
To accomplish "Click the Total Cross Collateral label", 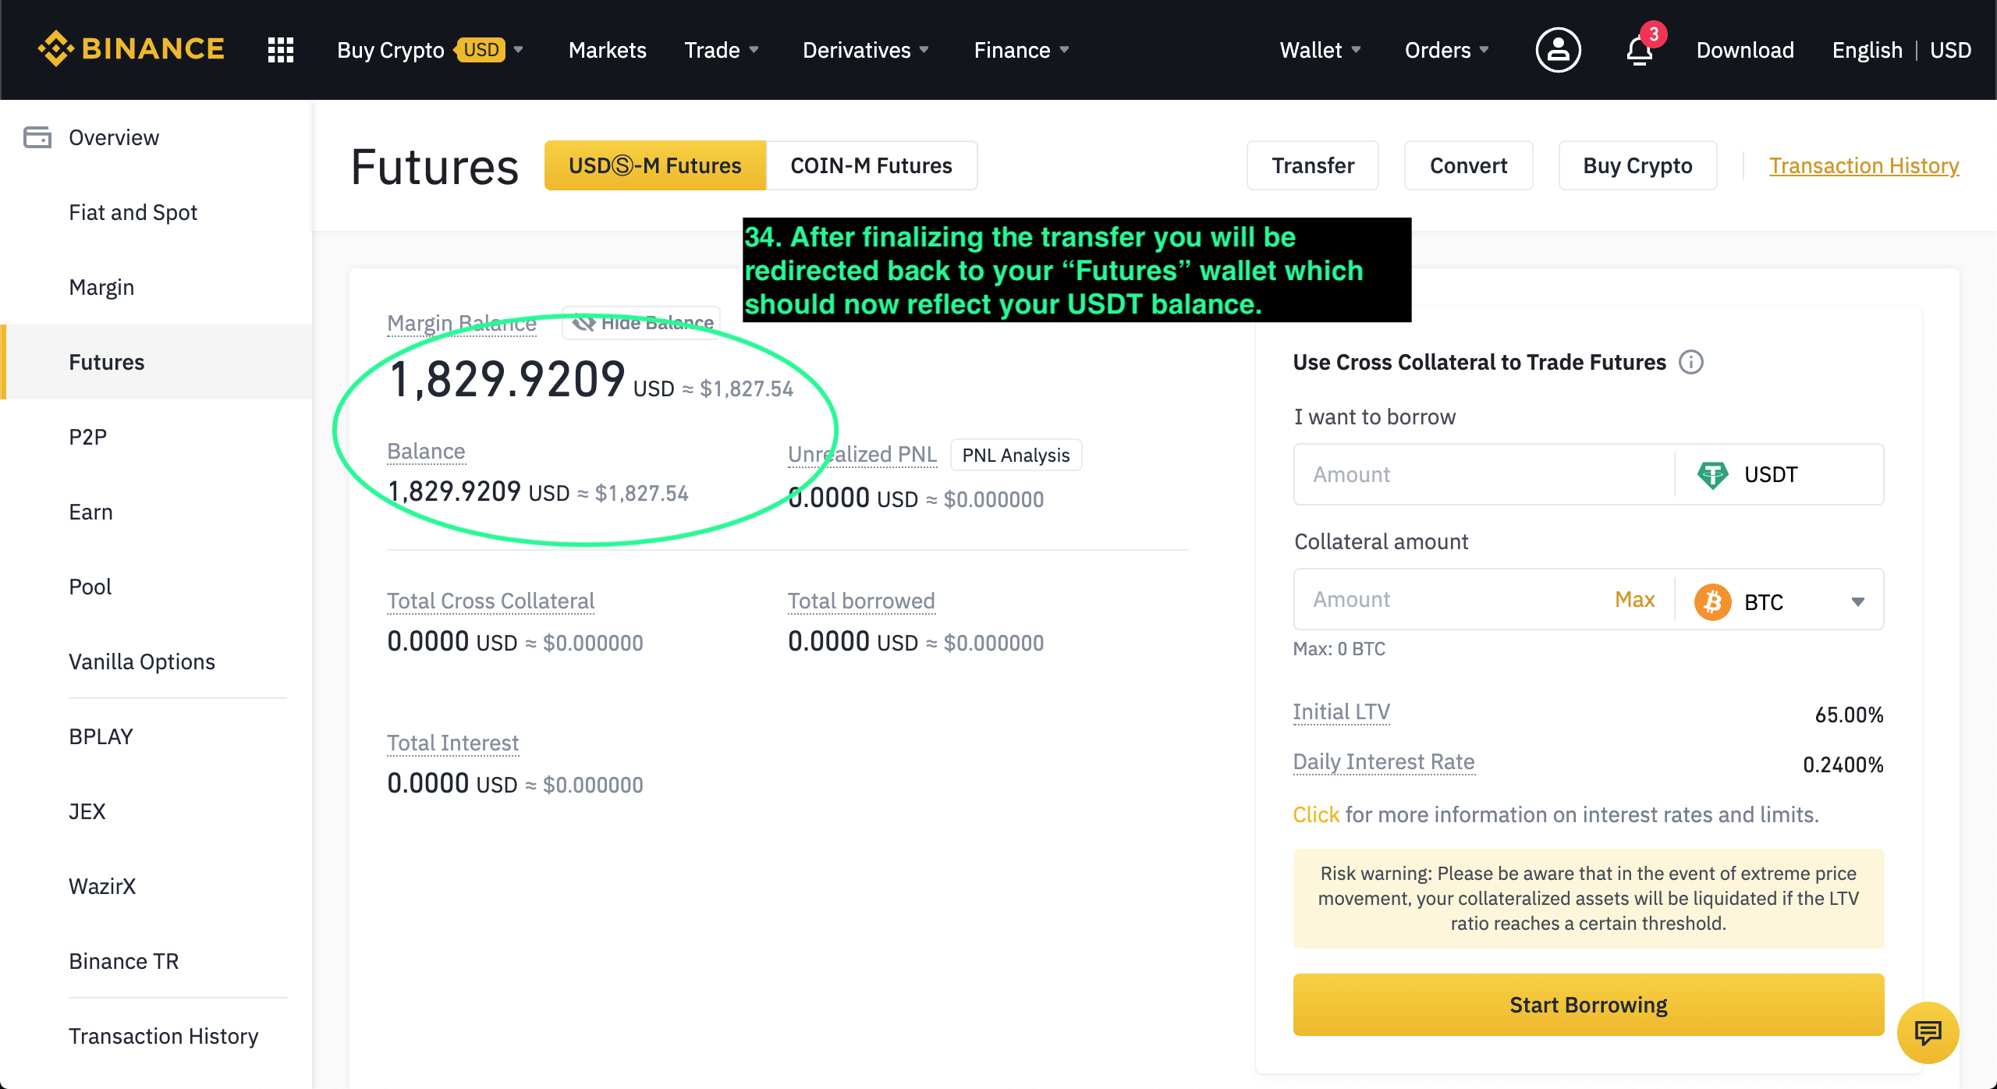I will click(491, 601).
